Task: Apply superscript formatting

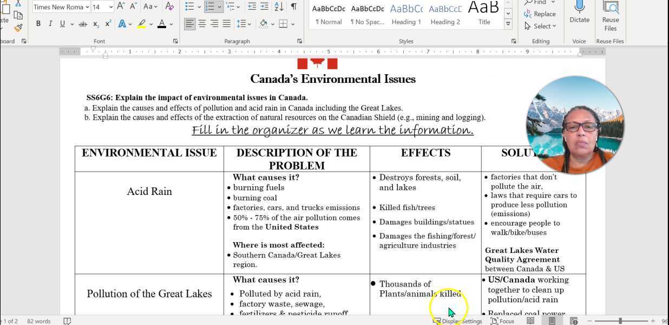Action: click(x=107, y=23)
